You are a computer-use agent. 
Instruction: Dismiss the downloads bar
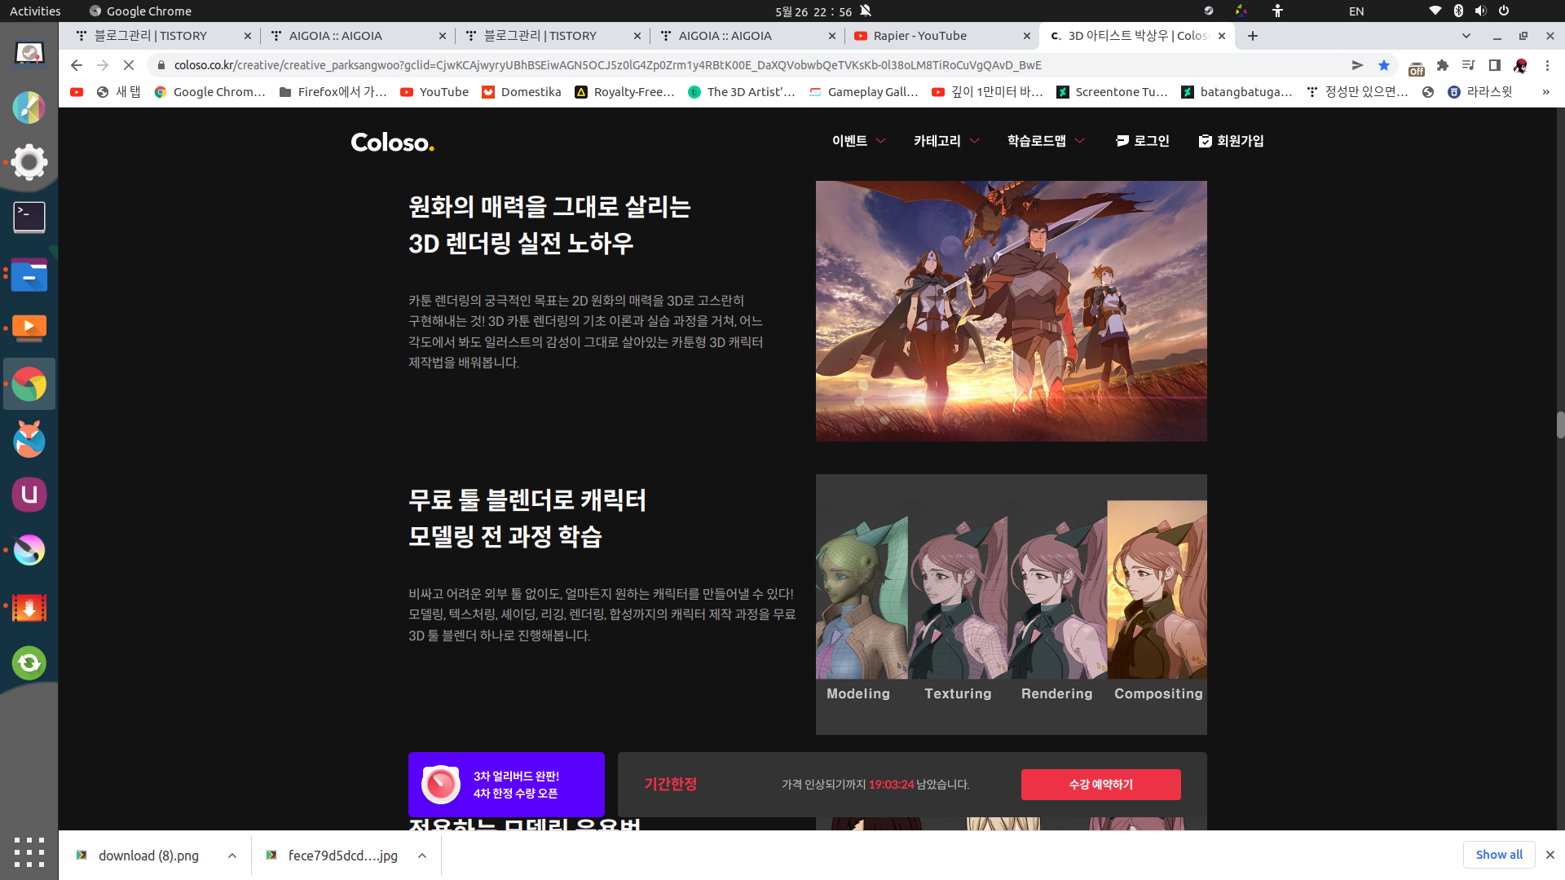point(1550,855)
